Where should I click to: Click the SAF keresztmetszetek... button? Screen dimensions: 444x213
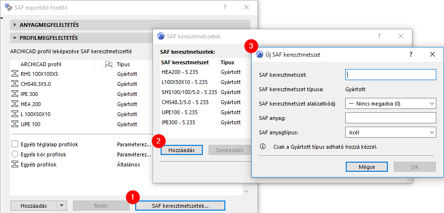pyautogui.click(x=180, y=206)
